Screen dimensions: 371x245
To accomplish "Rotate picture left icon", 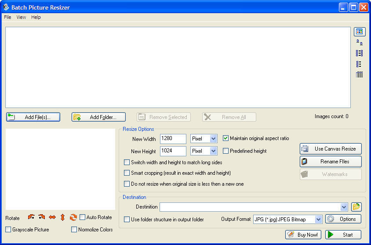I will [31, 217].
